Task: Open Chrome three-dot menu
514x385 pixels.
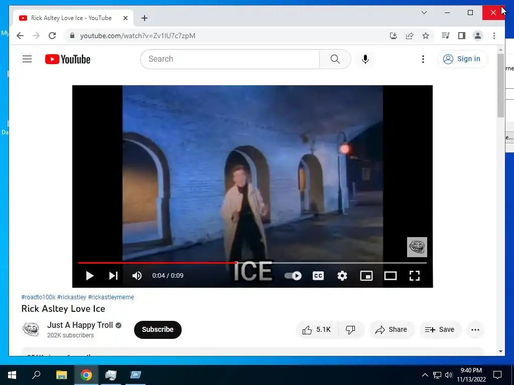Action: (494, 36)
